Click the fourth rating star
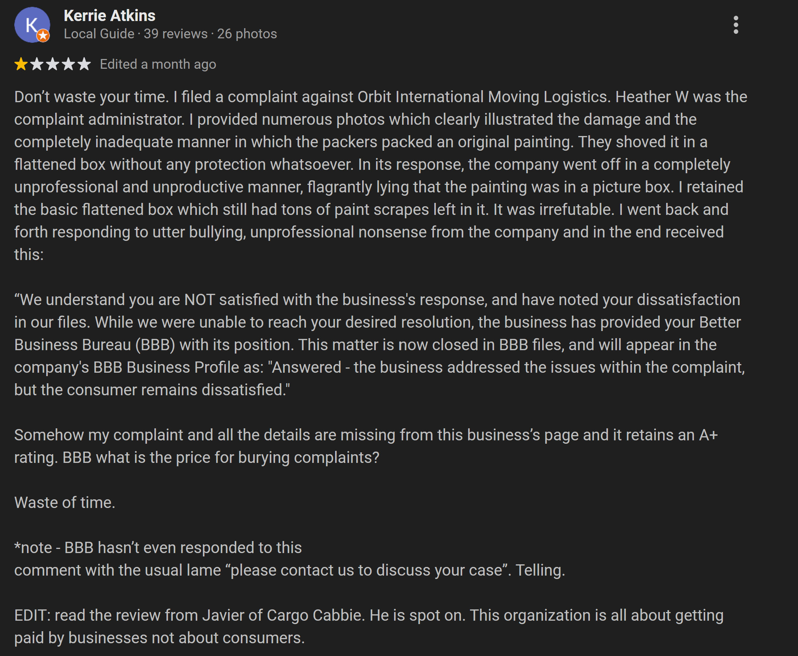Viewport: 798px width, 656px height. (x=68, y=64)
